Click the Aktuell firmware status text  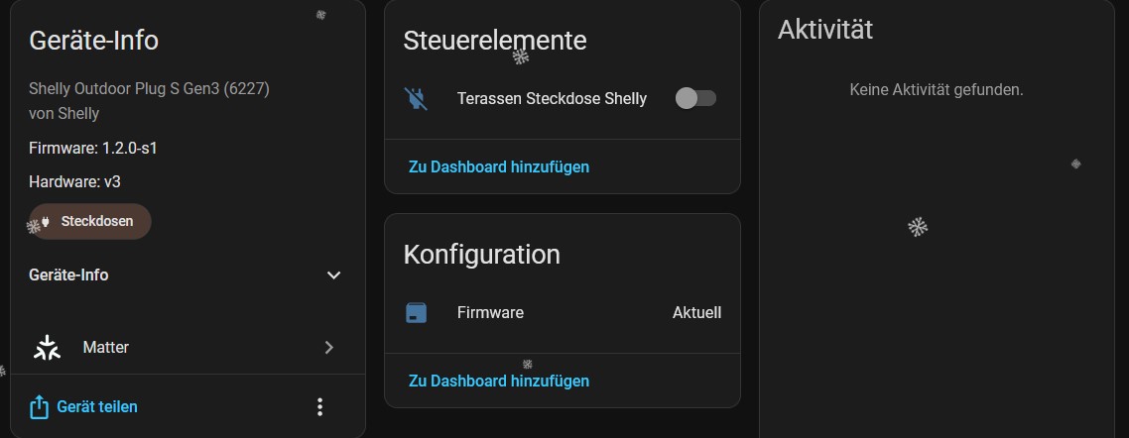[696, 313]
